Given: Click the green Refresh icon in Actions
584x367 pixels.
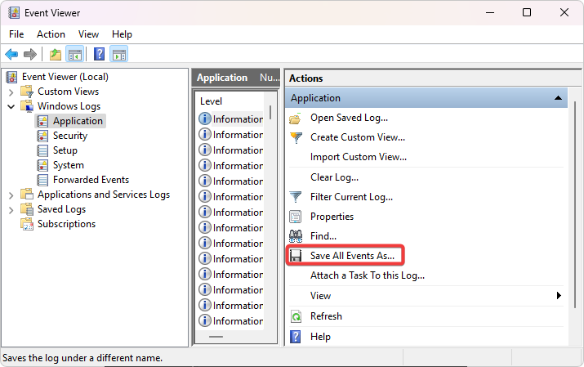Looking at the screenshot, I should [x=296, y=316].
